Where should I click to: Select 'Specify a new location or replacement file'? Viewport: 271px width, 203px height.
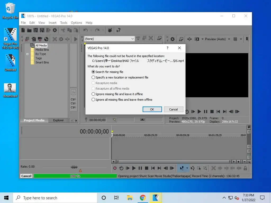(120, 77)
